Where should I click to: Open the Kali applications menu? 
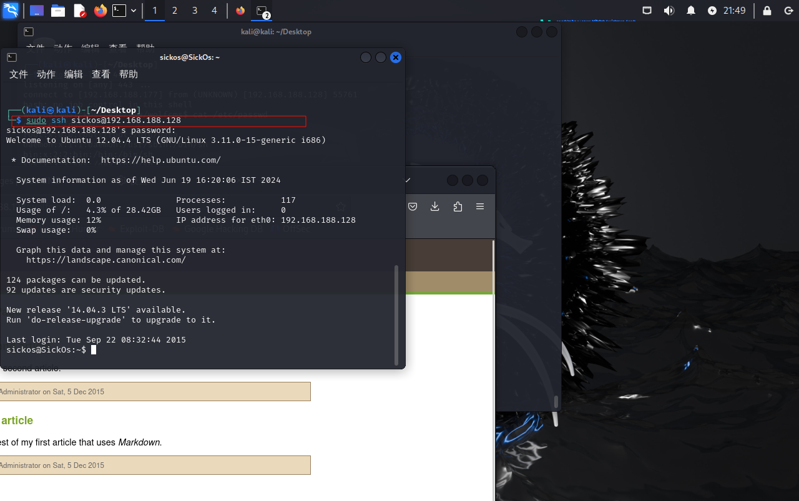pos(11,10)
